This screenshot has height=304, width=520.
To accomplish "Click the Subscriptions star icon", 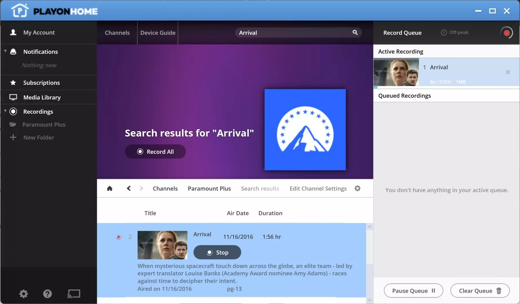I will tap(13, 82).
